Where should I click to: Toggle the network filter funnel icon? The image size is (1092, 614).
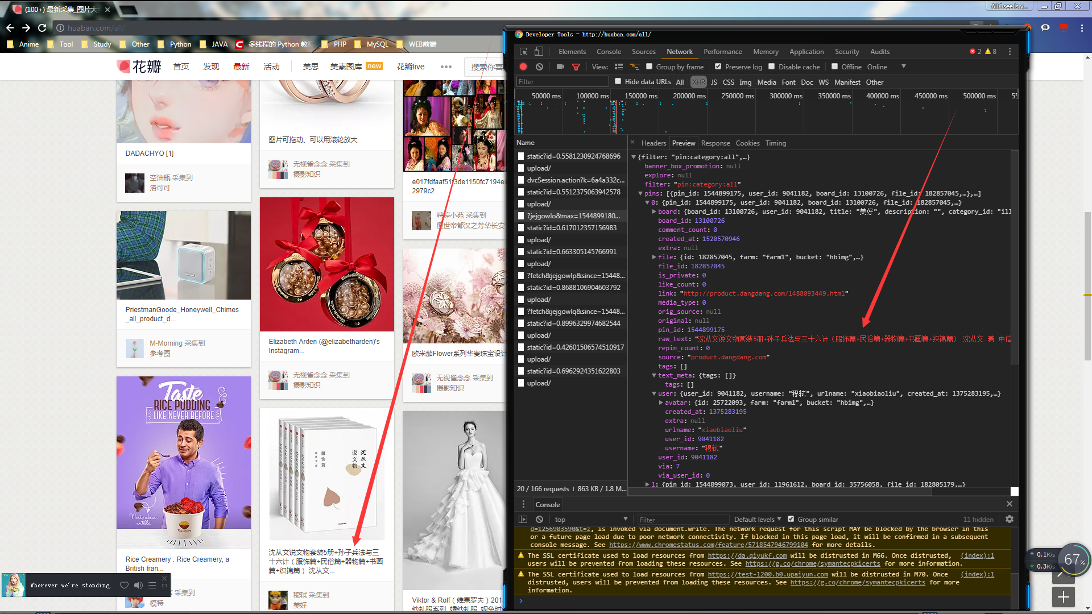pyautogui.click(x=576, y=67)
